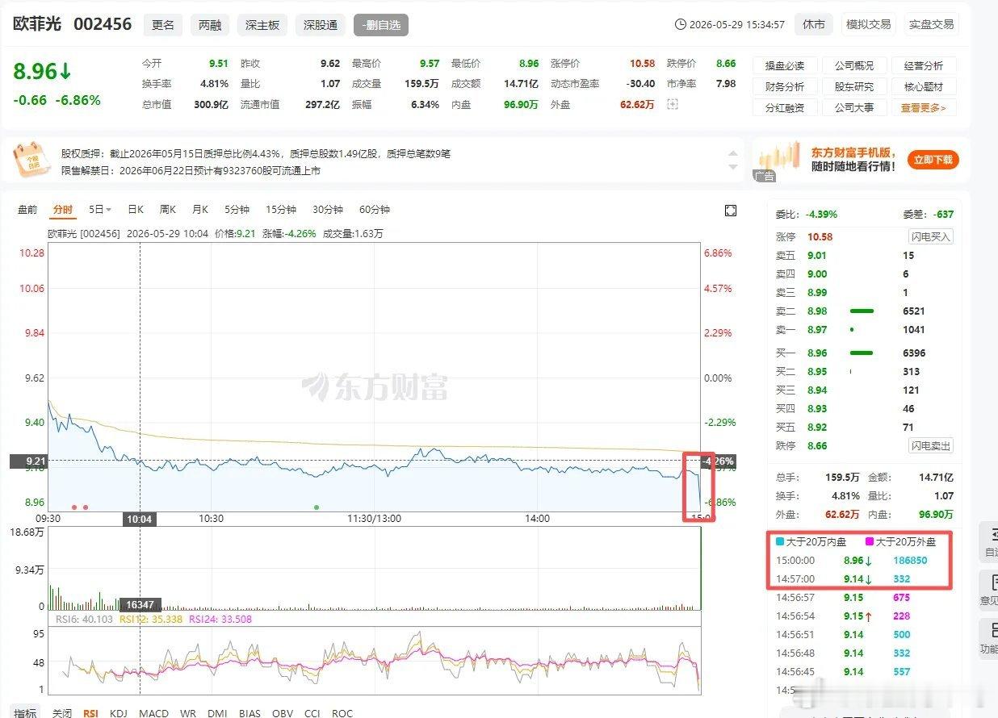Image resolution: width=998 pixels, height=718 pixels.
Task: Click the 限售解禁日 notice text line
Action: click(191, 171)
